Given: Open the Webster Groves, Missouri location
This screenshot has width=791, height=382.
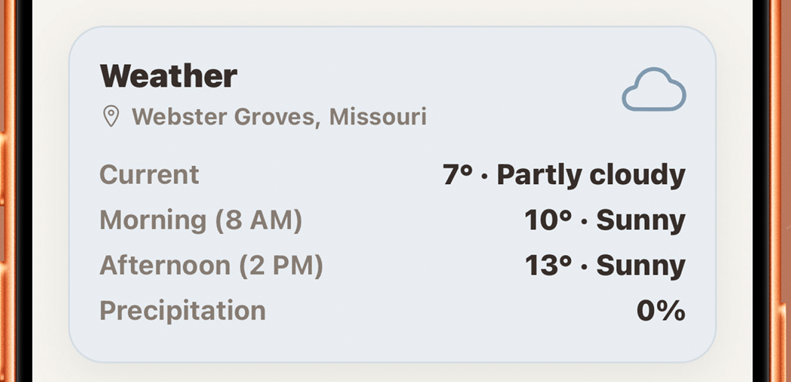Looking at the screenshot, I should 279,117.
